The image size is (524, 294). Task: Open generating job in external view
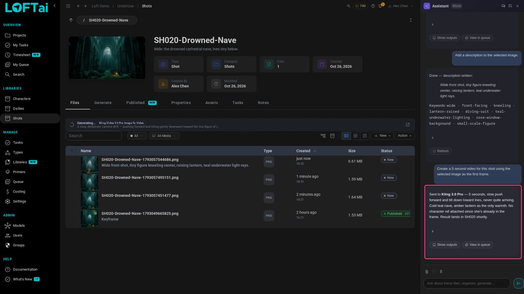point(407,125)
